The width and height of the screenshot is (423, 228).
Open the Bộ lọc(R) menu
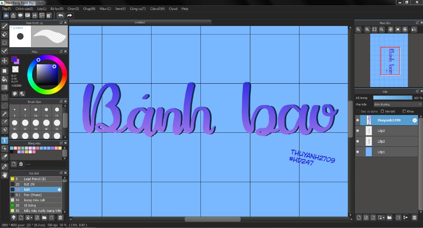point(57,9)
